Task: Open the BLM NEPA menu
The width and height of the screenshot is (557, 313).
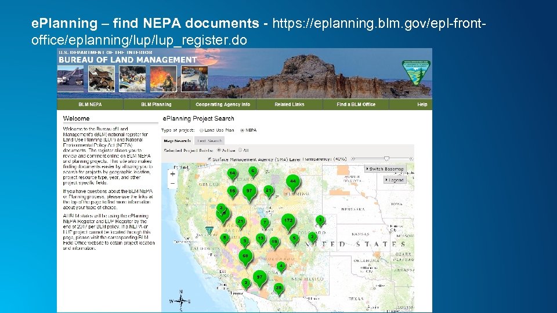Action: pos(90,104)
